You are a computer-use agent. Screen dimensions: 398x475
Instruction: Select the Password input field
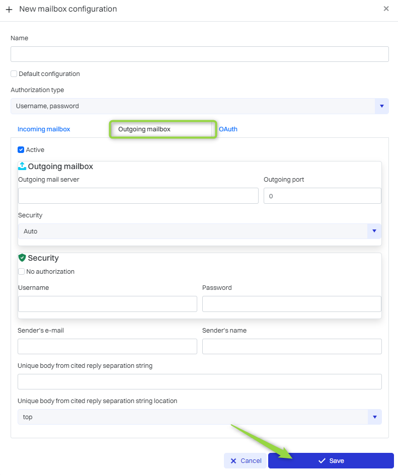[291, 304]
